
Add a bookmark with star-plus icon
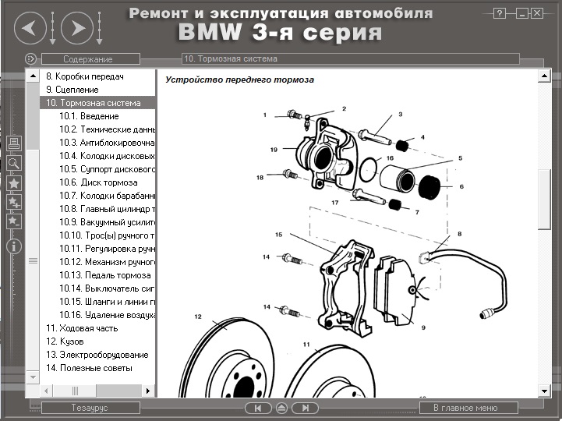tap(14, 203)
